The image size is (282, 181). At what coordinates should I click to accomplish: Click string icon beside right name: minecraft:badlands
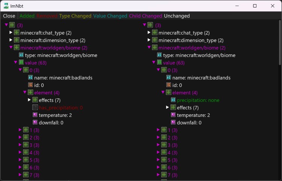tap(169, 77)
